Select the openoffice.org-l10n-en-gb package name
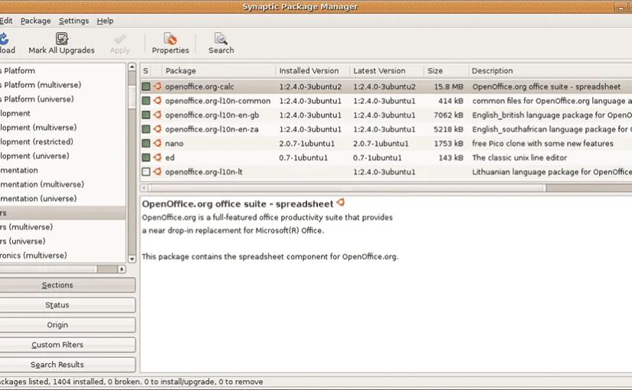The height and width of the screenshot is (390, 632). [212, 115]
